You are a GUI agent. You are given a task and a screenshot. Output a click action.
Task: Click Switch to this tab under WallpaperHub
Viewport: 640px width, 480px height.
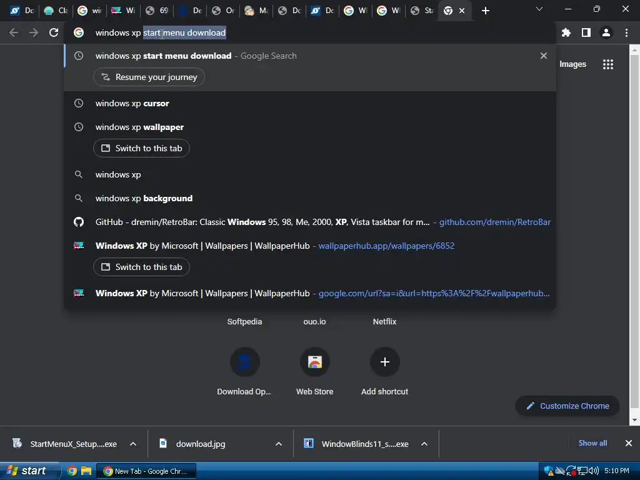141,267
